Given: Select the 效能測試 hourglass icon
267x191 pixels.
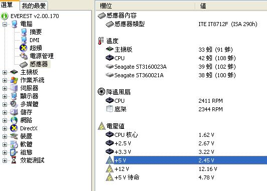Looking at the screenshot, I should pos(14,160).
